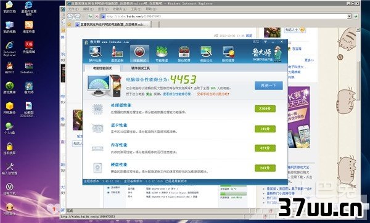Viewport: 370px width, 223px height.
Task: Select the IE Baidu Tieba page tab
Action: (112, 24)
